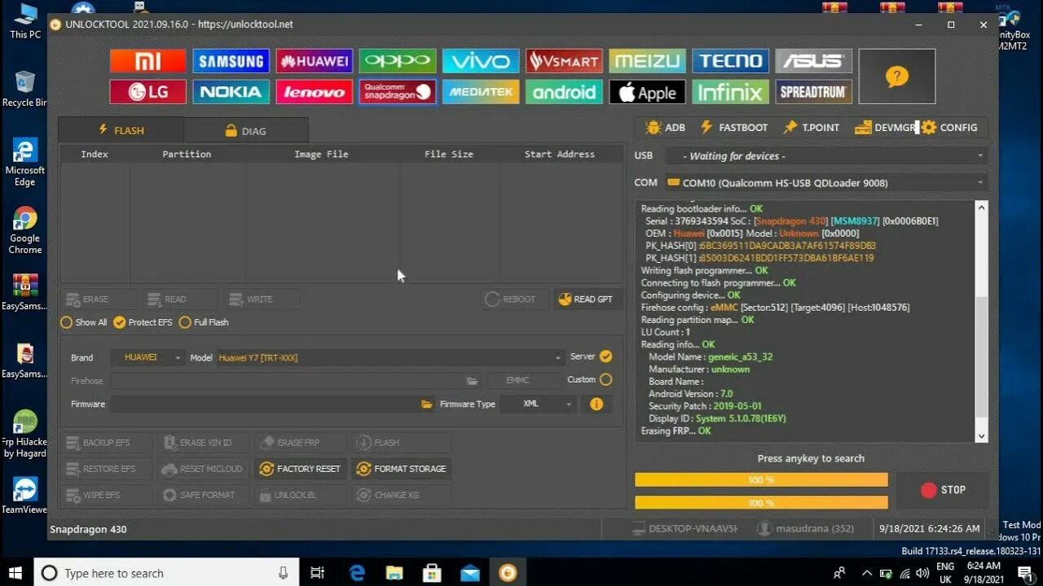1043x586 pixels.
Task: Open the DEVMGR tab
Action: click(886, 128)
